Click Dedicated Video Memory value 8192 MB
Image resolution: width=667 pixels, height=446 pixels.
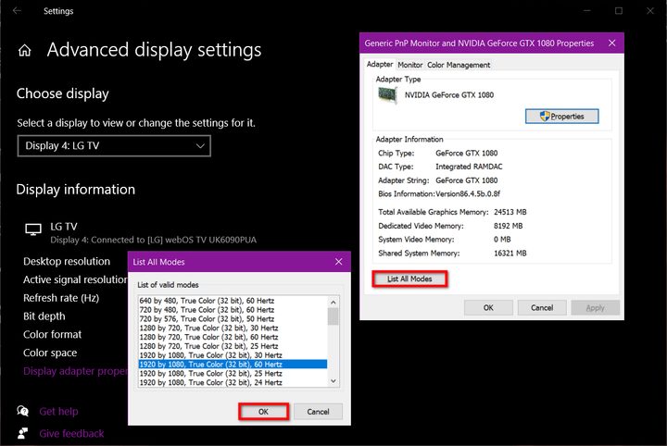[x=508, y=226]
